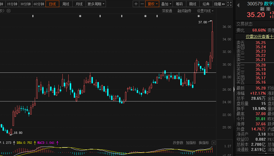Viewport: 274px width, 156px height.
Task: Click 改参数 to edit indicator parameters
Action: pyautogui.click(x=178, y=143)
